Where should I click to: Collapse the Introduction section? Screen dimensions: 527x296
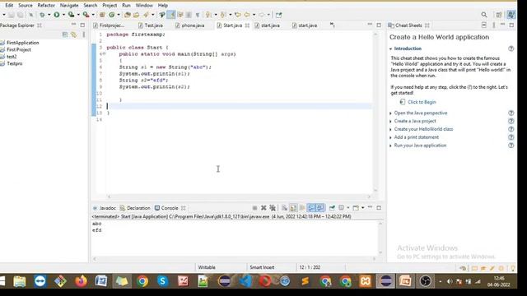391,49
